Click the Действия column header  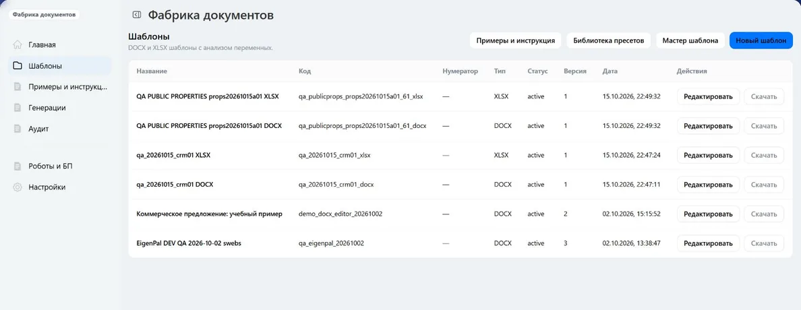pyautogui.click(x=692, y=71)
